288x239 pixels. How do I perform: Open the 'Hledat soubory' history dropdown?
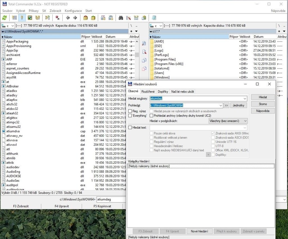coord(245,99)
